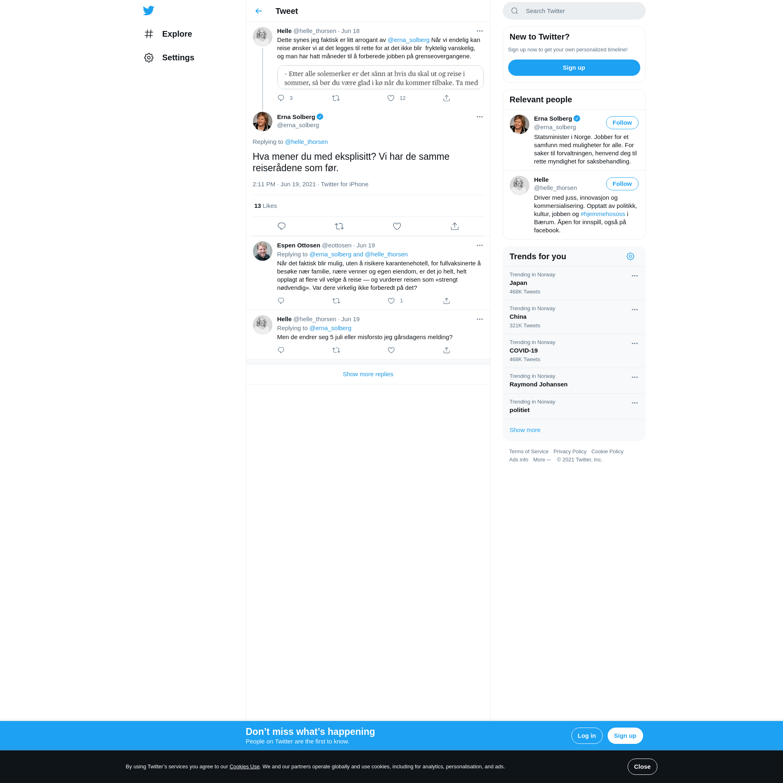Open the China trend
Screen dimensions: 783x783
[x=574, y=317]
